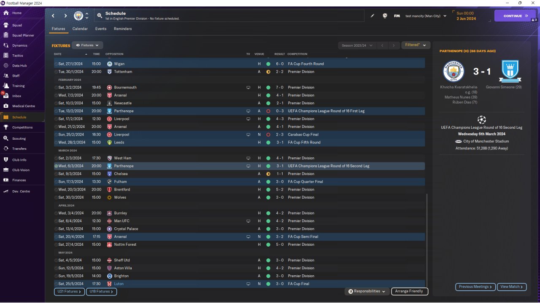Click the club switcher up/down chevrons

tap(87, 16)
